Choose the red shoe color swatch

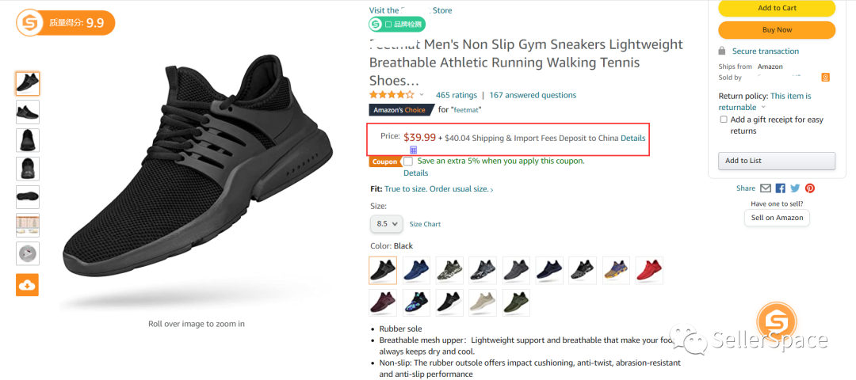[649, 271]
